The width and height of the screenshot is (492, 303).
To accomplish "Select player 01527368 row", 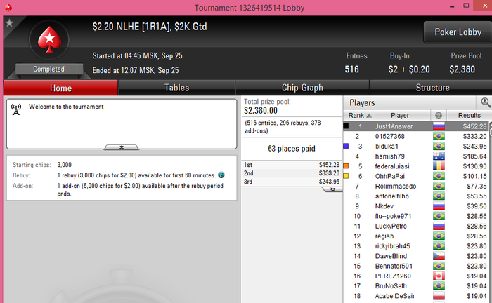I will tap(416, 137).
